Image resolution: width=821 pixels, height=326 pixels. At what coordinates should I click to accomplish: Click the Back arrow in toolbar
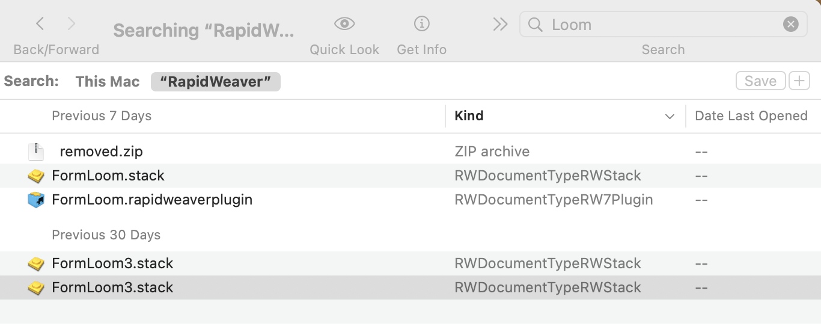pyautogui.click(x=40, y=24)
